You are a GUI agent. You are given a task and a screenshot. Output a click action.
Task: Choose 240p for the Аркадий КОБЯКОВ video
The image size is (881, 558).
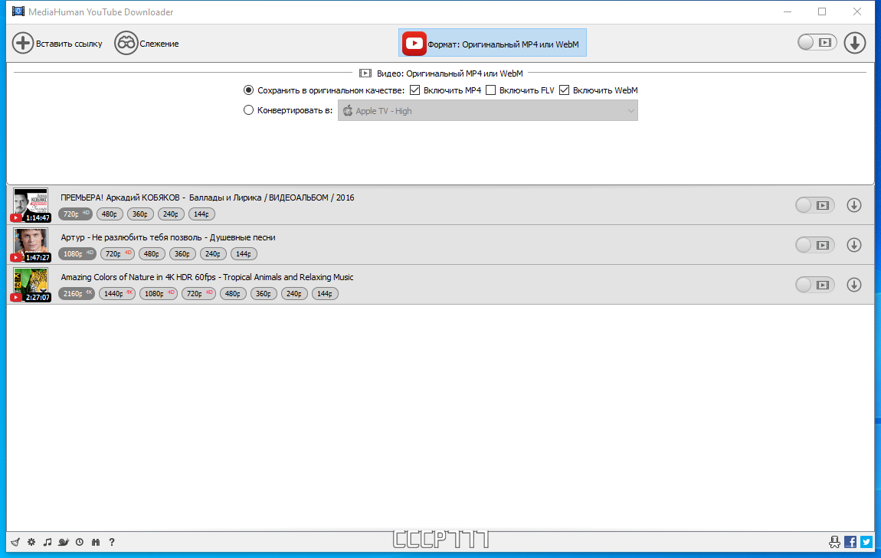click(x=171, y=214)
